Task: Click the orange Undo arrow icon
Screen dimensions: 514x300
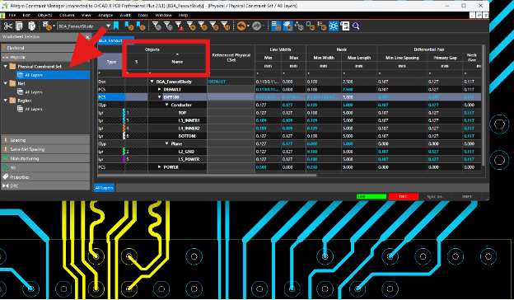Action: click(241, 26)
